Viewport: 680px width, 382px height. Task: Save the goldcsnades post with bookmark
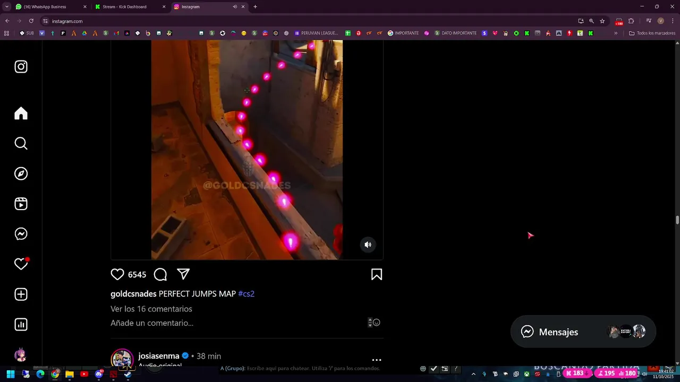pyautogui.click(x=377, y=274)
